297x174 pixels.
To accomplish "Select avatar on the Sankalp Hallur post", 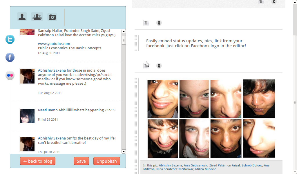I will pyautogui.click(x=27, y=32).
